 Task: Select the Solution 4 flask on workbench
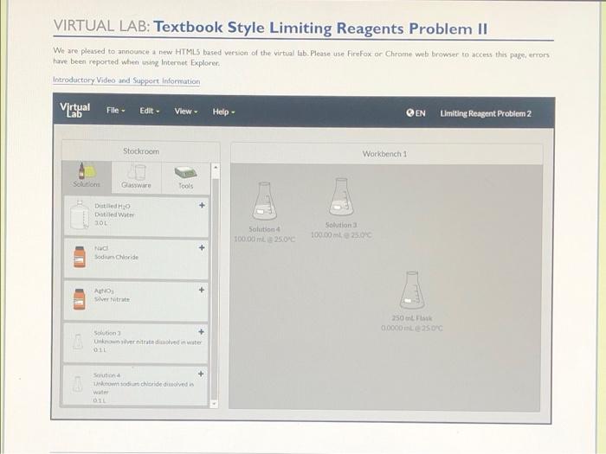click(265, 201)
